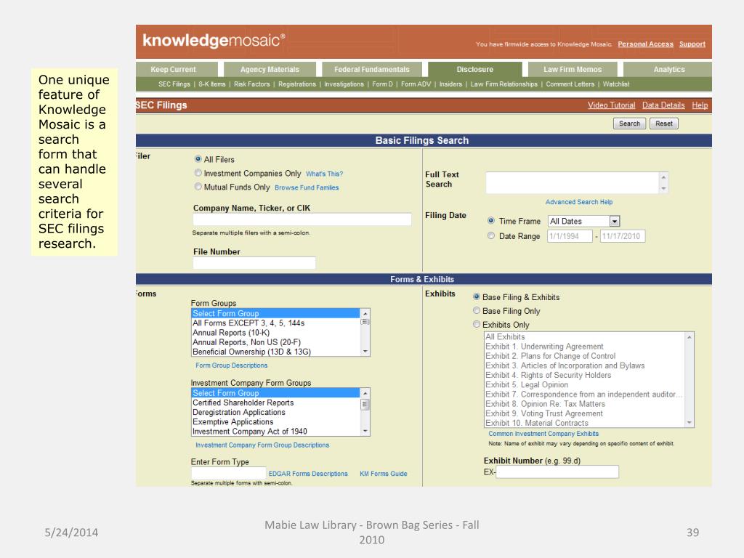Screen dimensions: 744x558
Task: Click the end date field 11/17/2010
Action: (x=623, y=236)
